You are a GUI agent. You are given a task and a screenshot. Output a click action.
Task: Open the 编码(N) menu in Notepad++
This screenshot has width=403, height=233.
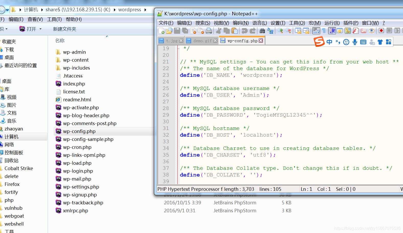(240, 23)
